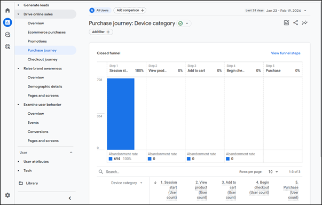Open Overview under Drive online sales
The width and height of the screenshot is (322, 205).
click(36, 23)
